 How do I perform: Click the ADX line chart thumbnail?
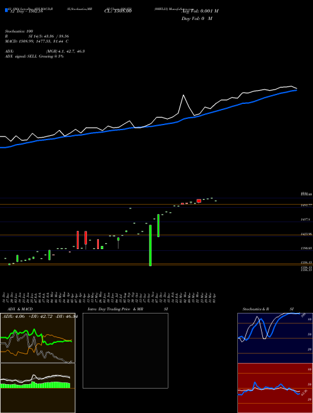point(38,338)
